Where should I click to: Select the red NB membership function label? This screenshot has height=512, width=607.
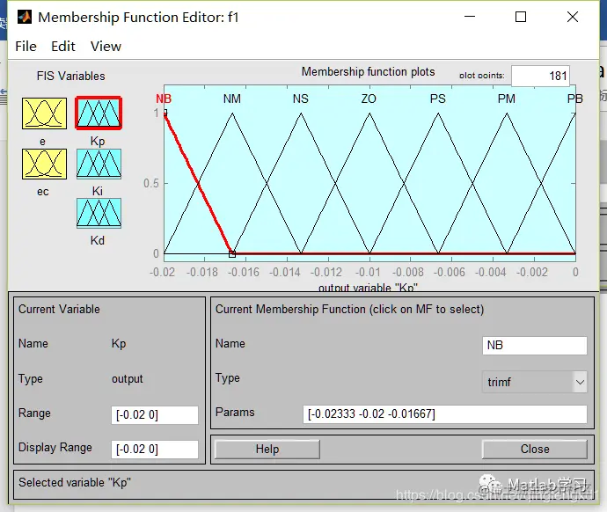click(x=164, y=99)
